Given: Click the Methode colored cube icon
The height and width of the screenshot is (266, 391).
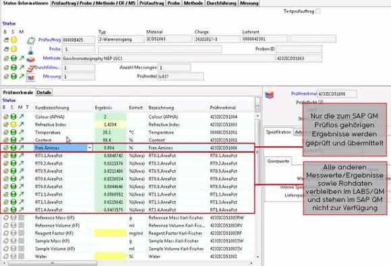Looking at the screenshot, I should pos(30,59).
